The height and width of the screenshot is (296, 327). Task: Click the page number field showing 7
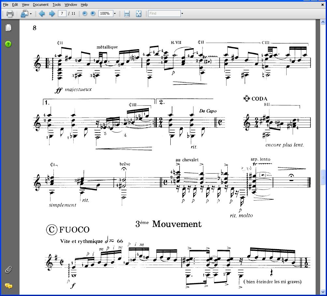[62, 14]
